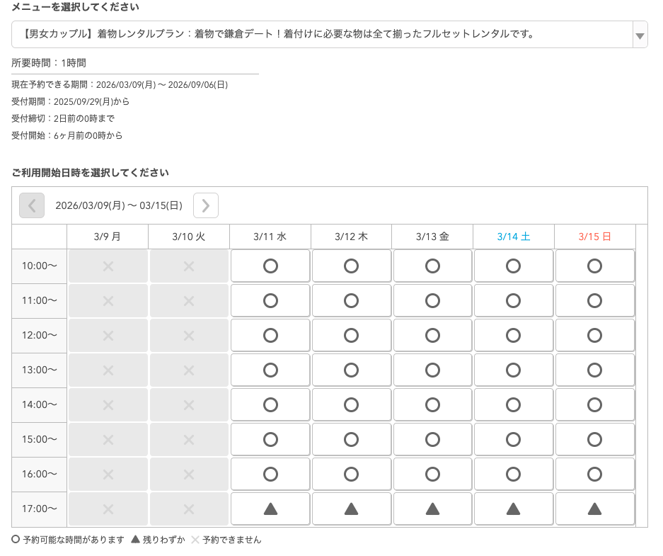Click the unavailable × at 10:00 on 3/9
The width and height of the screenshot is (663, 556).
107,266
